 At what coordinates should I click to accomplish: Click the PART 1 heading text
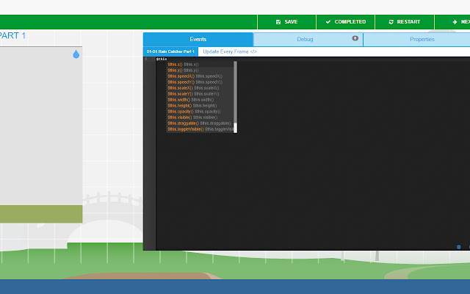tap(13, 36)
